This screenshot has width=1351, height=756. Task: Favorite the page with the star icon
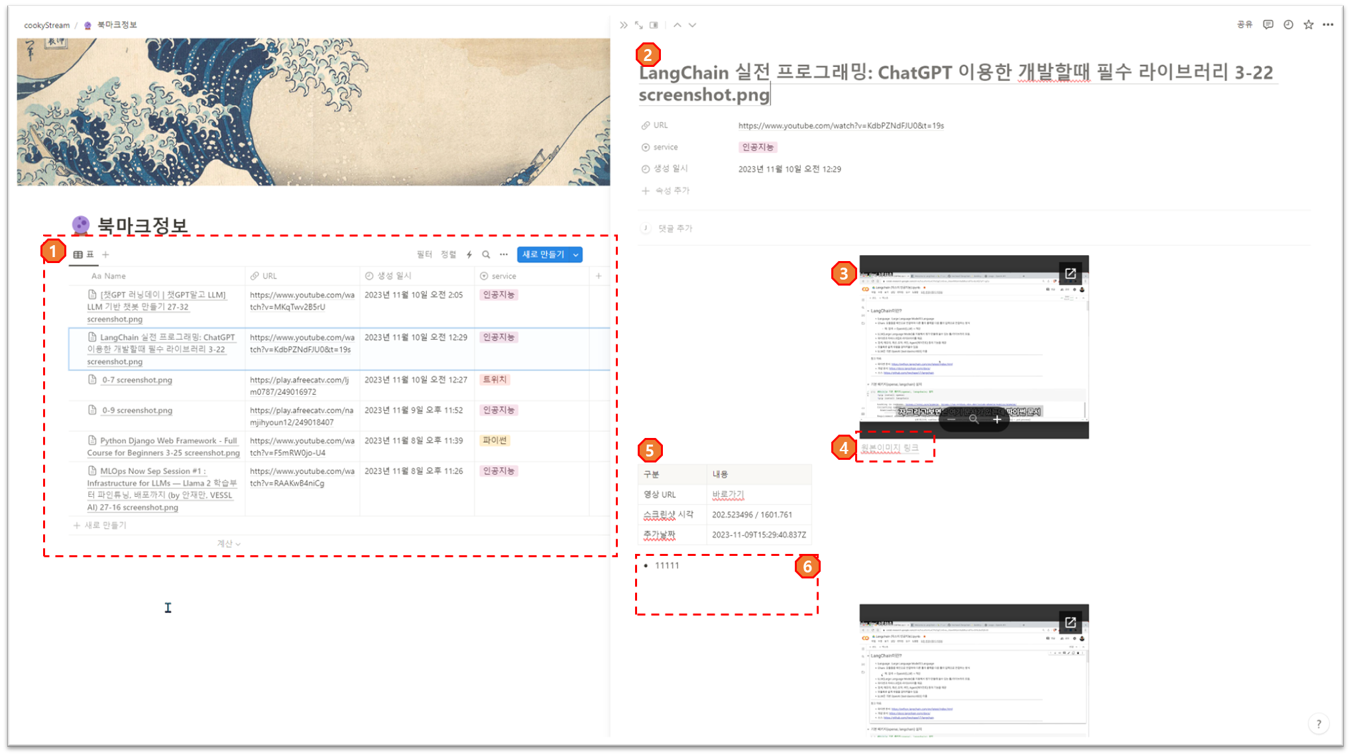(1308, 25)
